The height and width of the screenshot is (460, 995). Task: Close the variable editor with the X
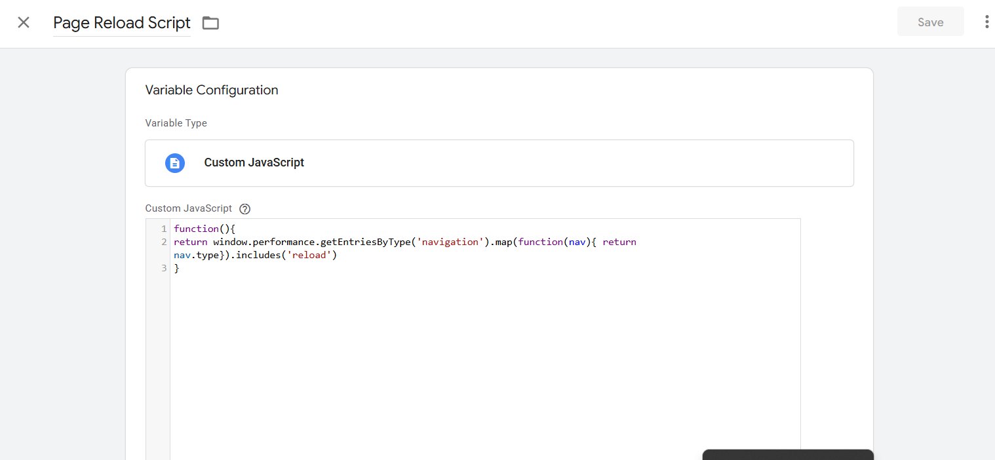[x=24, y=23]
